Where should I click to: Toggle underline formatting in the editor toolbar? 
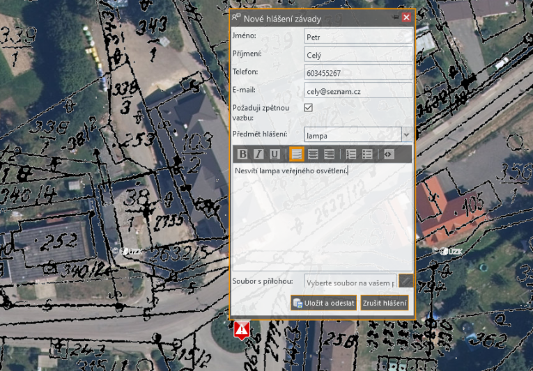tap(275, 155)
